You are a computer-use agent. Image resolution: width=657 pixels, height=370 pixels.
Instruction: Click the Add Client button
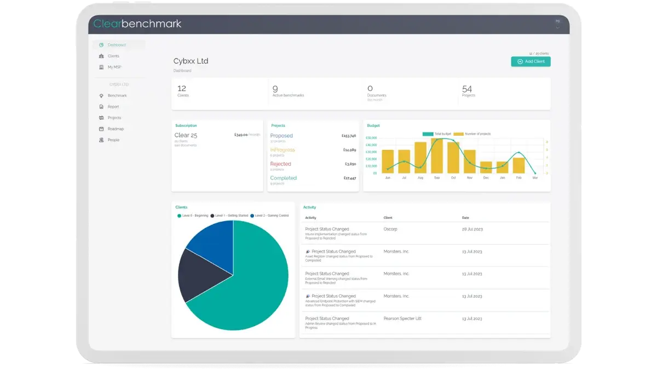(x=531, y=62)
